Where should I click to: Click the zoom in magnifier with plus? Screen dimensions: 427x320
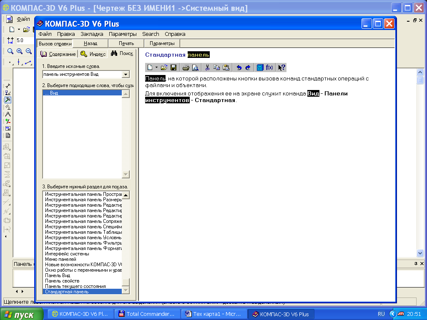20,51
